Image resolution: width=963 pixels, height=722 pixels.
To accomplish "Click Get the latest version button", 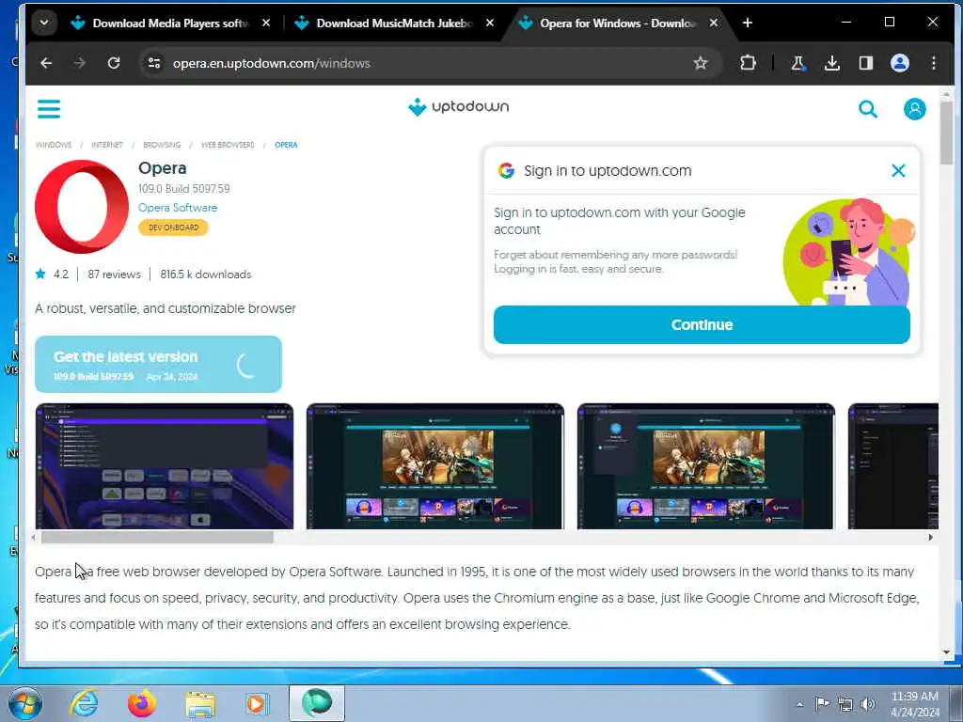I will (x=158, y=364).
